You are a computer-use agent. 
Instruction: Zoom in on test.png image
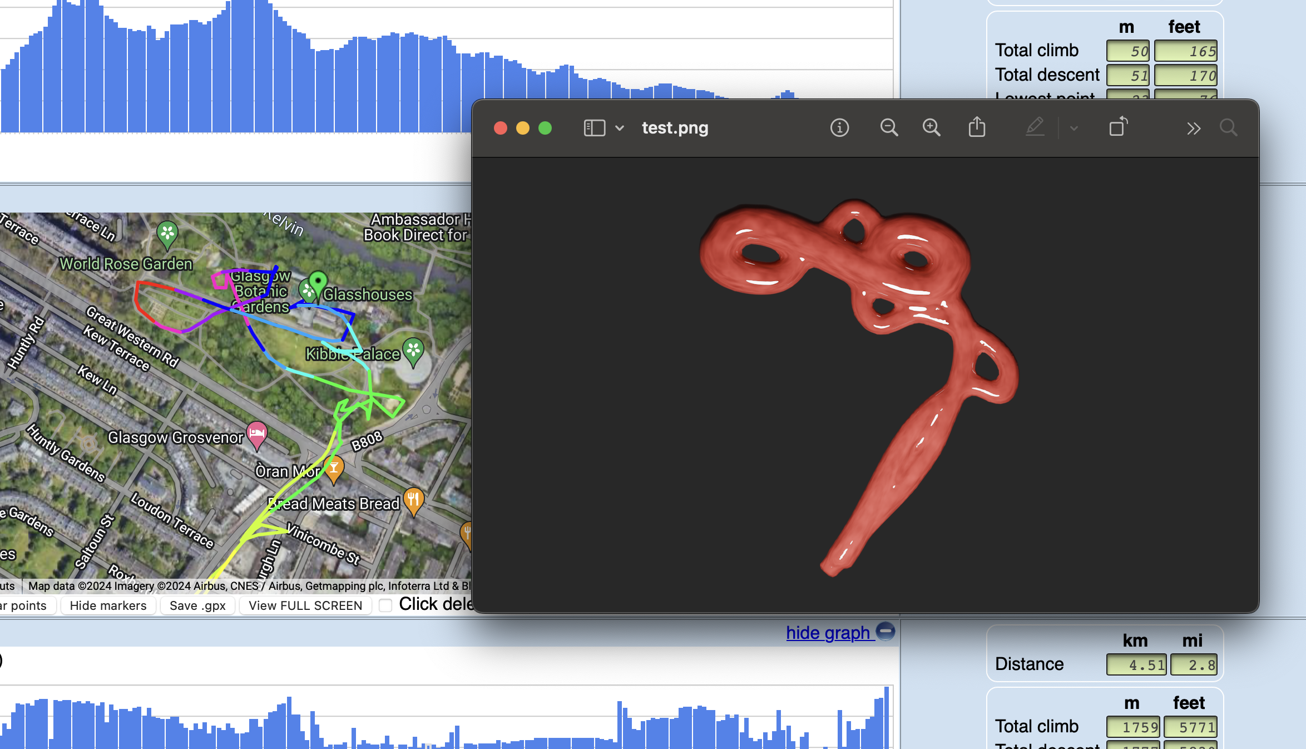932,128
